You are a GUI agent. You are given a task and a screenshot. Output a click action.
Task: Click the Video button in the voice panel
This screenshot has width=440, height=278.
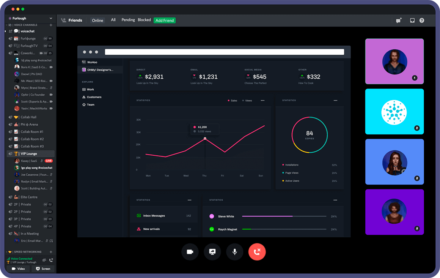coord(18,269)
